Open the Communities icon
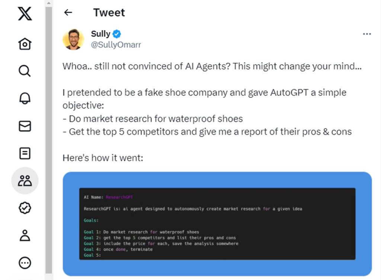This screenshot has height=280, width=381. tap(24, 181)
